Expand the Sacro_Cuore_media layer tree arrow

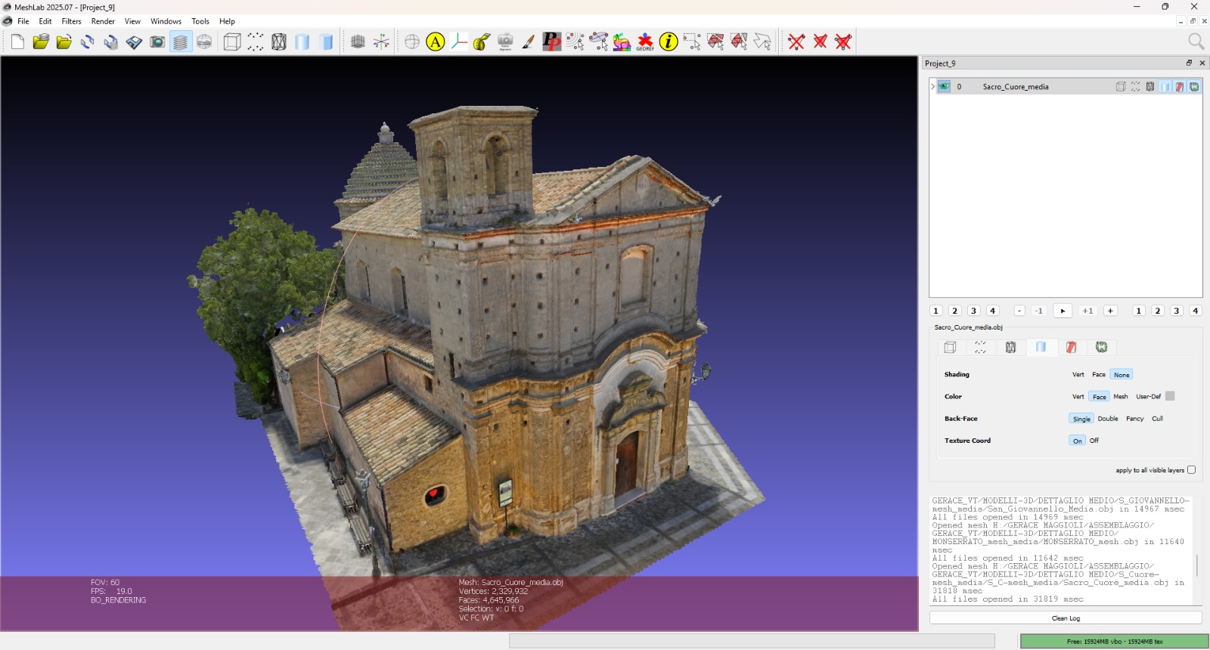(x=932, y=87)
